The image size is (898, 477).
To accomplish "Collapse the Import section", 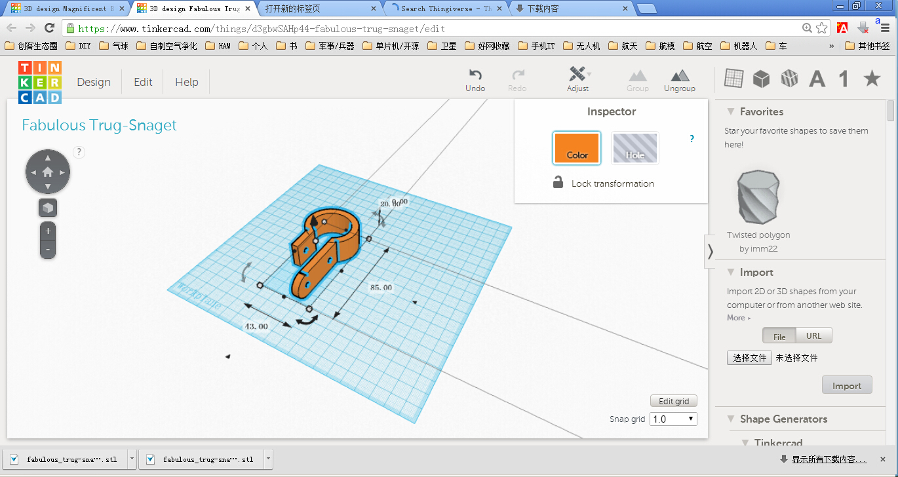I will point(731,273).
